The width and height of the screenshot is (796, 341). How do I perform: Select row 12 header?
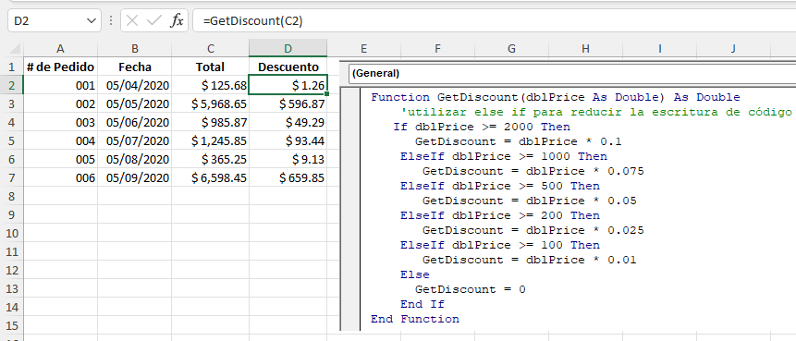tap(11, 270)
